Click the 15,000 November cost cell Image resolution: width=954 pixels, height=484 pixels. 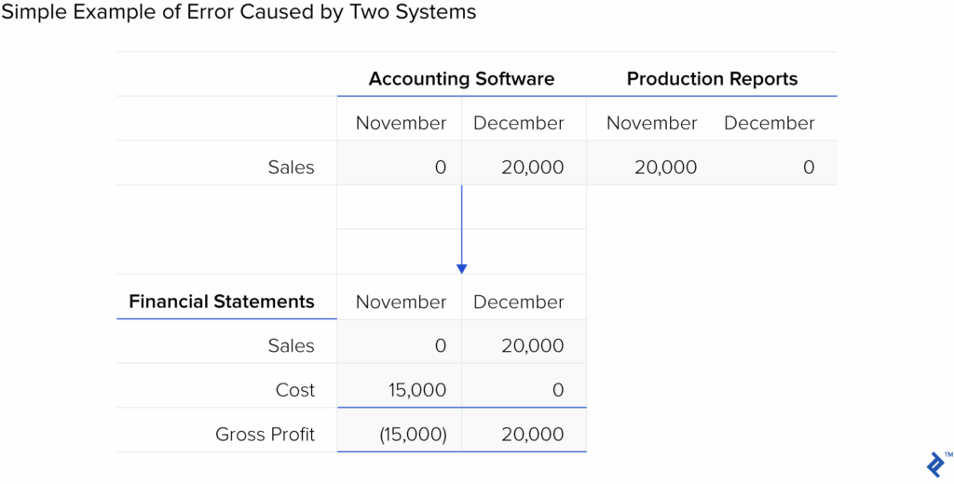click(416, 390)
